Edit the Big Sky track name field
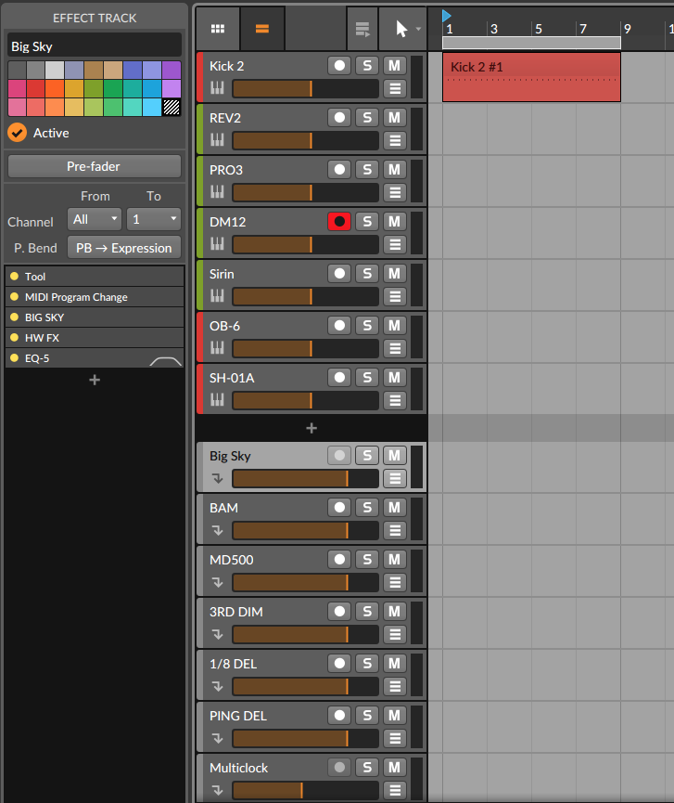 (x=95, y=46)
